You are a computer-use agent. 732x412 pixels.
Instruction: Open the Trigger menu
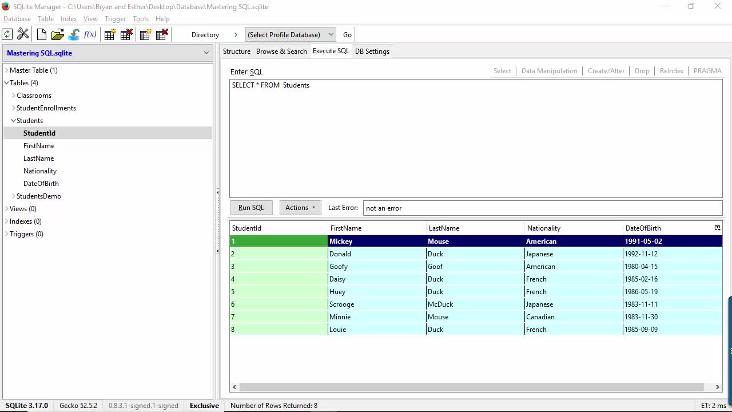tap(115, 19)
